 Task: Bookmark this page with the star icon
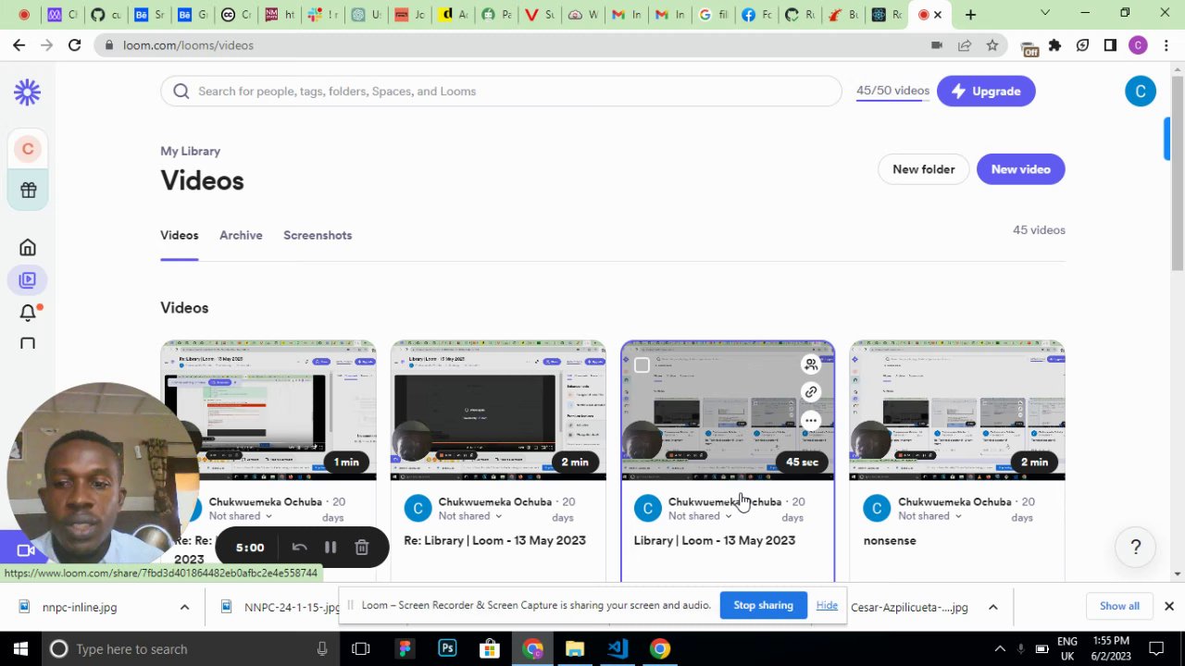(x=992, y=45)
